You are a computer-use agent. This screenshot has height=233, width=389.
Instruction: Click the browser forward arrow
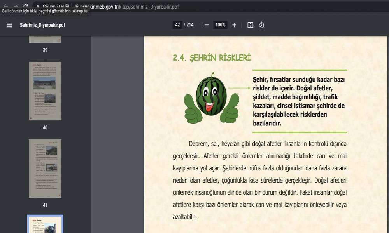[16, 6]
